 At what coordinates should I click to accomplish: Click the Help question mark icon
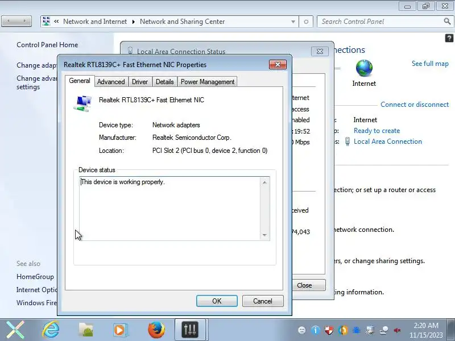tap(449, 38)
